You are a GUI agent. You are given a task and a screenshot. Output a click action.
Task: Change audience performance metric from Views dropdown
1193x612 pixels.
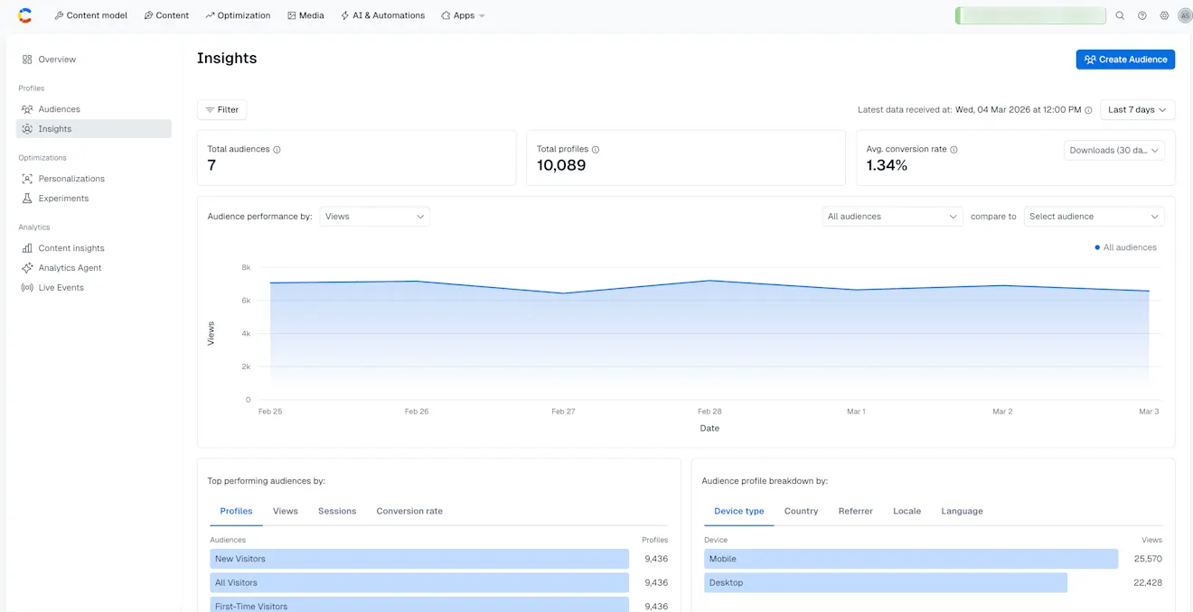point(374,216)
